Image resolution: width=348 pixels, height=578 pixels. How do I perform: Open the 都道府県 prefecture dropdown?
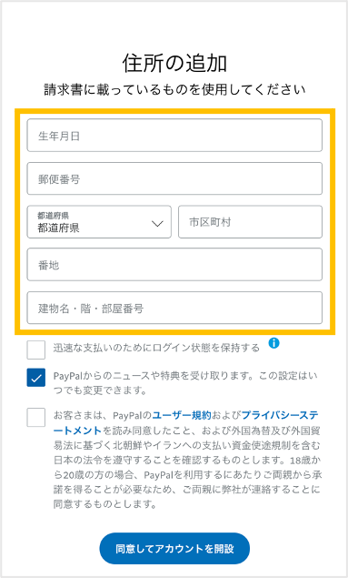point(99,222)
